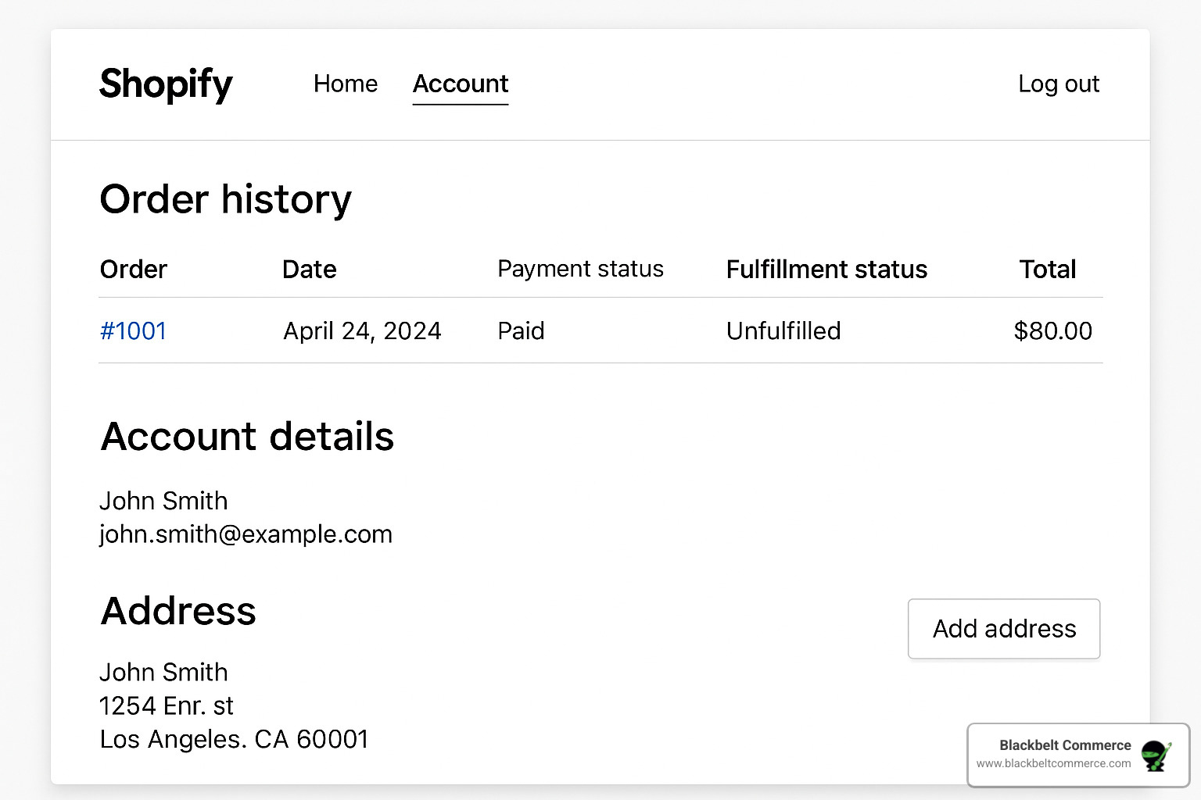Click the Payment status column header
This screenshot has width=1201, height=800.
point(580,269)
